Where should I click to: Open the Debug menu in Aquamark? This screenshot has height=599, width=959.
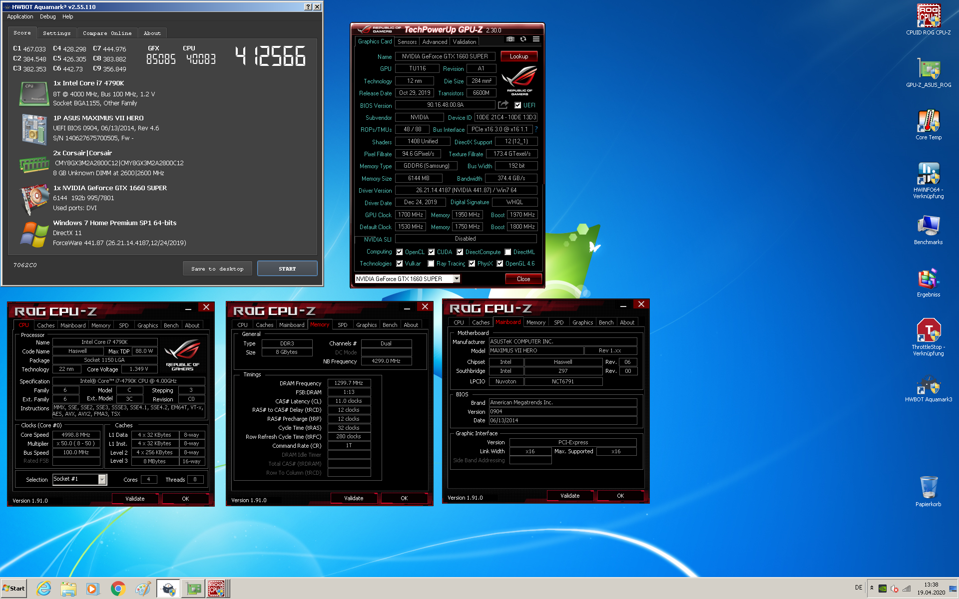48,16
